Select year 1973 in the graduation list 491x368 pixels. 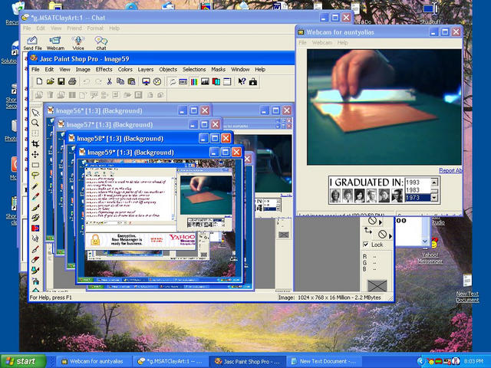click(x=417, y=198)
